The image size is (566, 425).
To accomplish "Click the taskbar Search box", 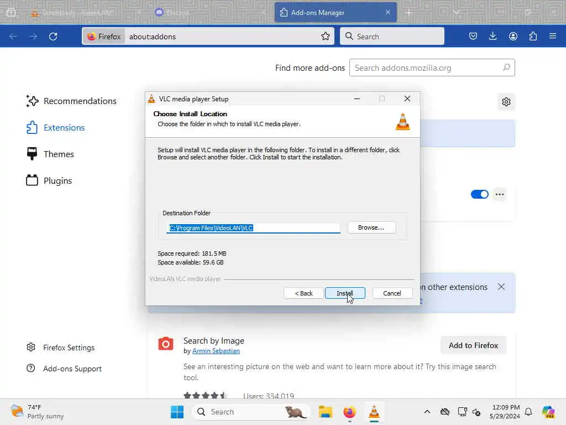I will coord(251,412).
